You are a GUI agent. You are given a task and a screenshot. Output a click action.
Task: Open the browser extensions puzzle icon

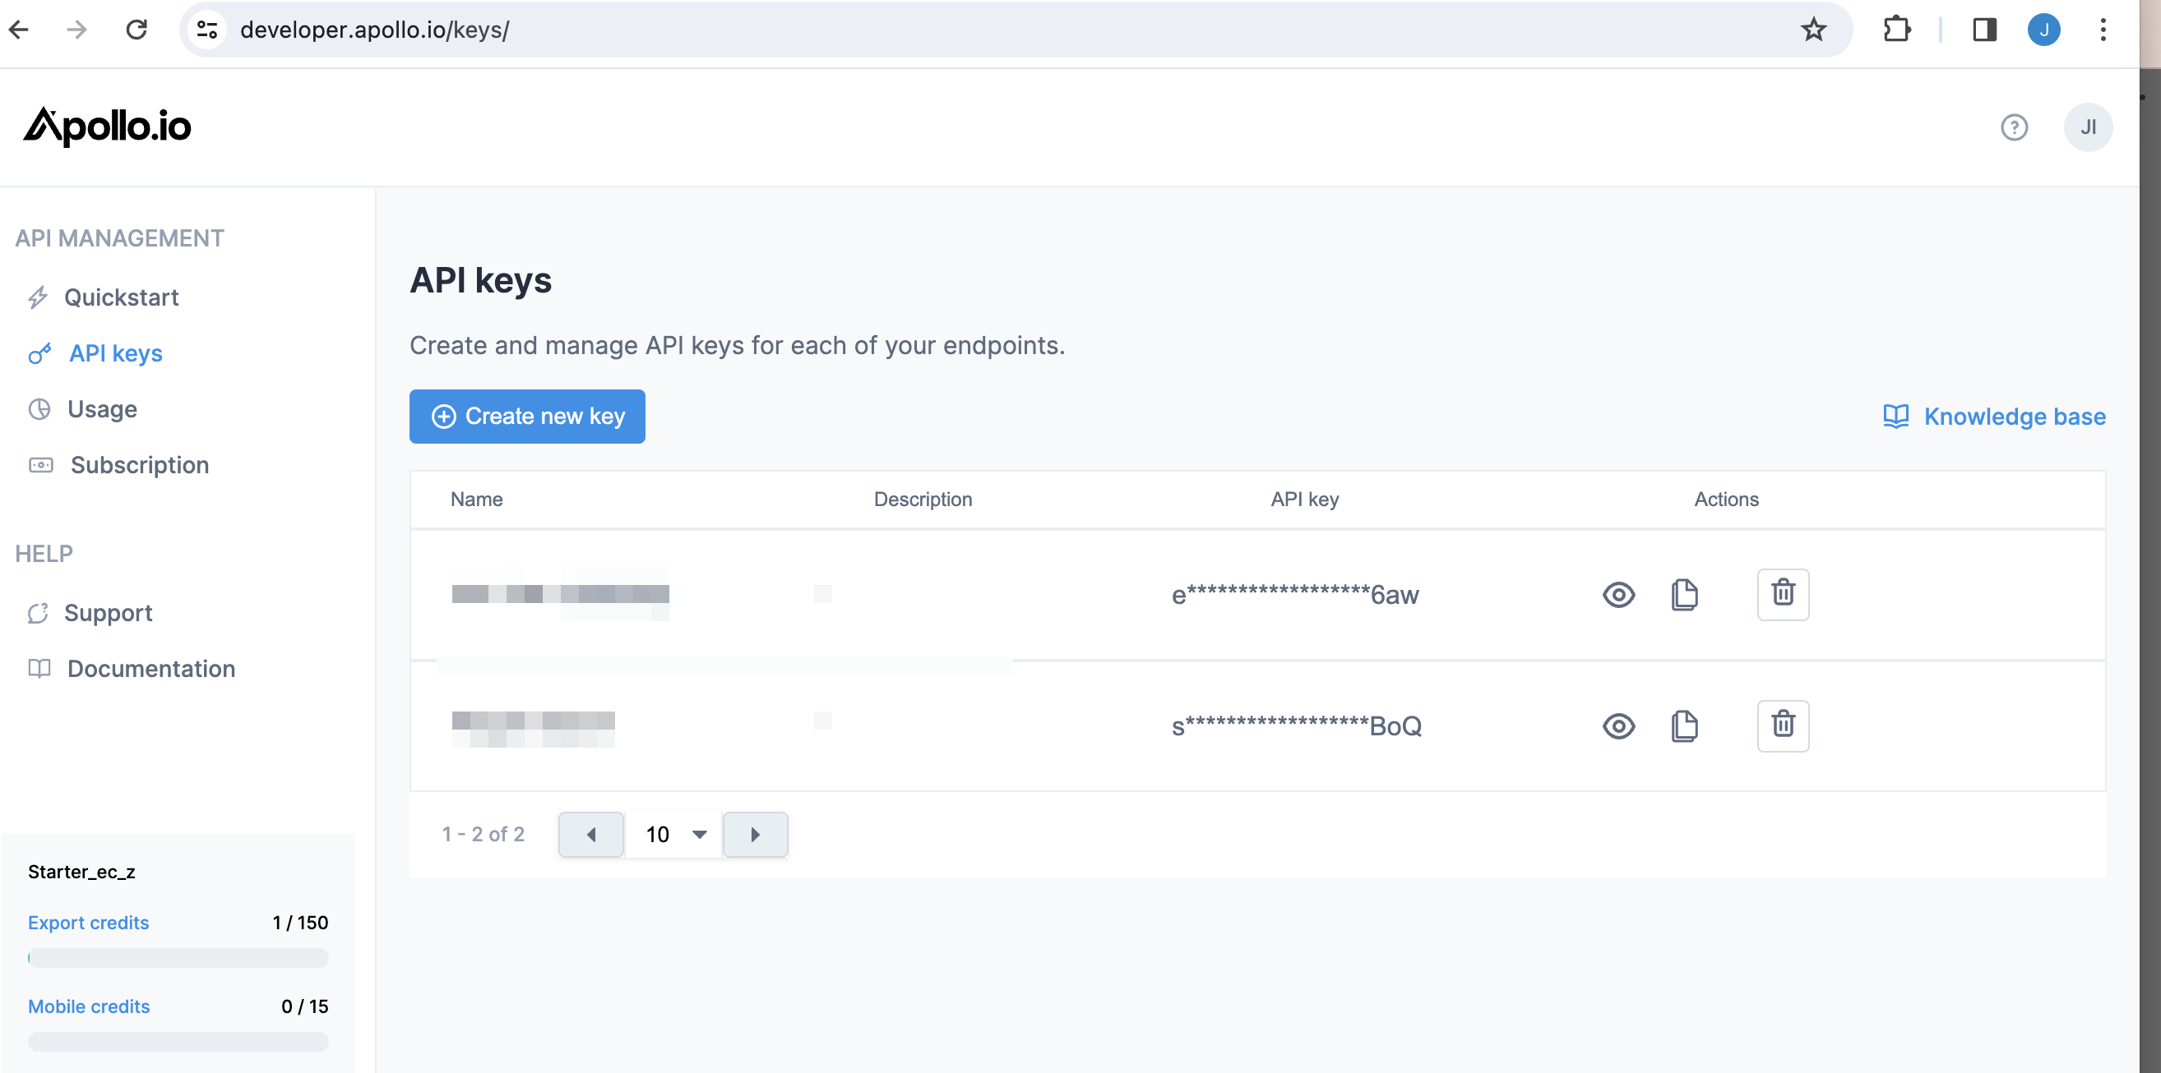click(1896, 30)
